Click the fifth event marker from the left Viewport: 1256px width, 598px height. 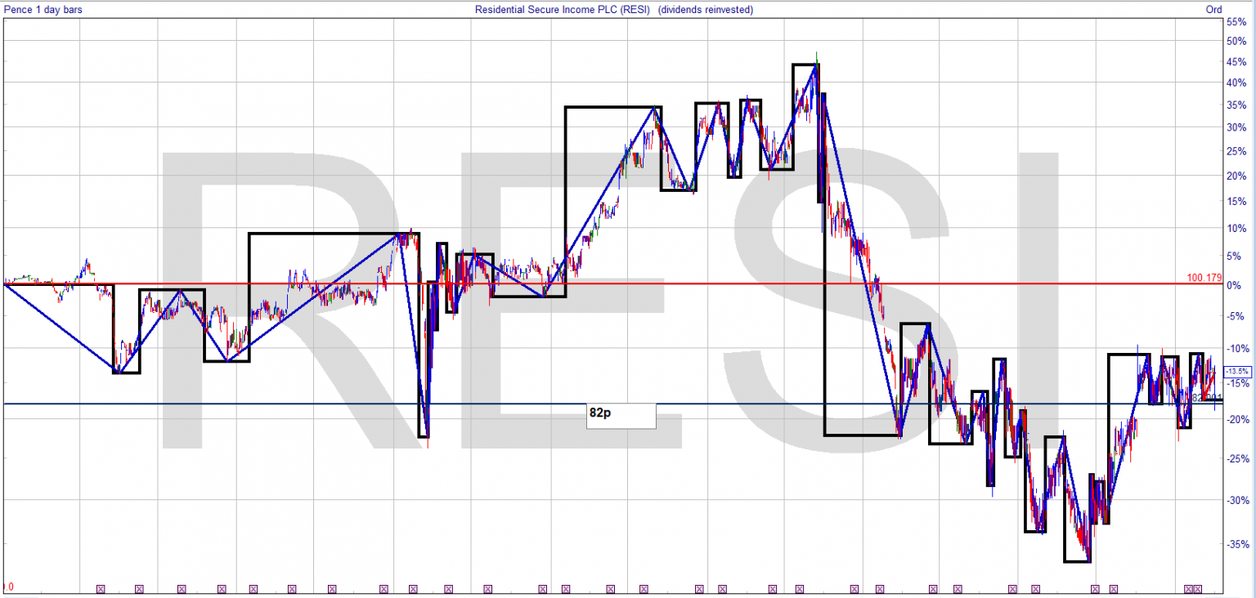pyautogui.click(x=253, y=588)
